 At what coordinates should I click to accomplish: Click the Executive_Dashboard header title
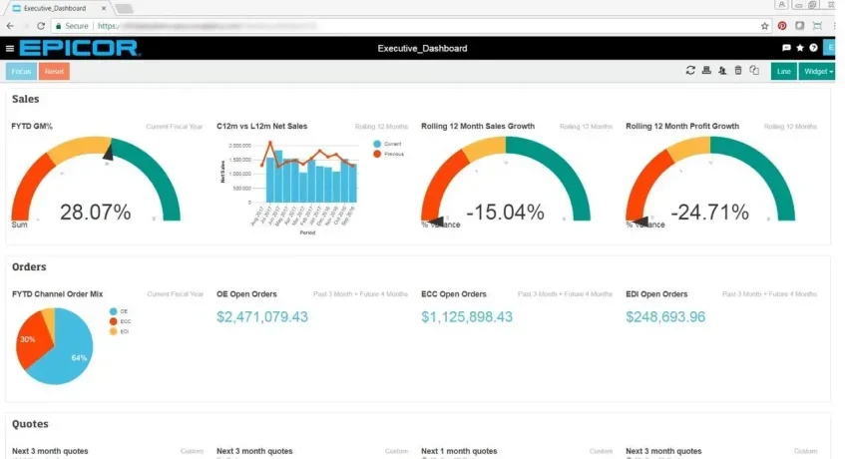tap(423, 49)
